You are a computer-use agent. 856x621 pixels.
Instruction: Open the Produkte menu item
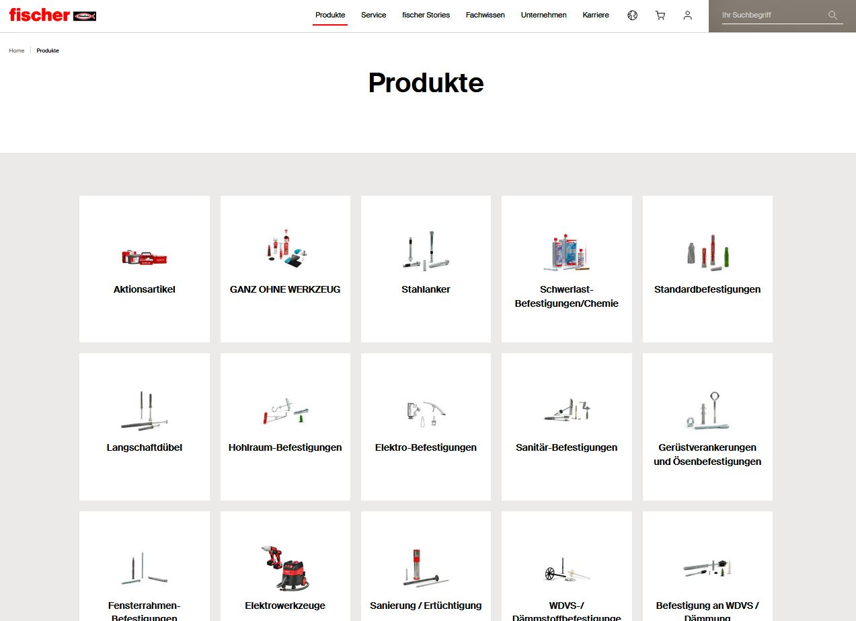[330, 15]
